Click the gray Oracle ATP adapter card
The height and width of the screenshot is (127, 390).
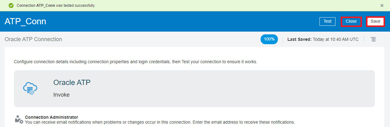click(216, 89)
